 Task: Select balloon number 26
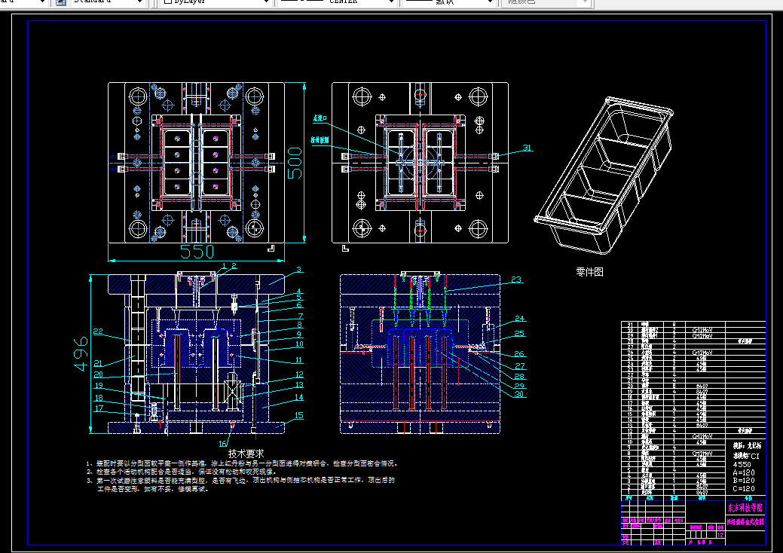[519, 354]
